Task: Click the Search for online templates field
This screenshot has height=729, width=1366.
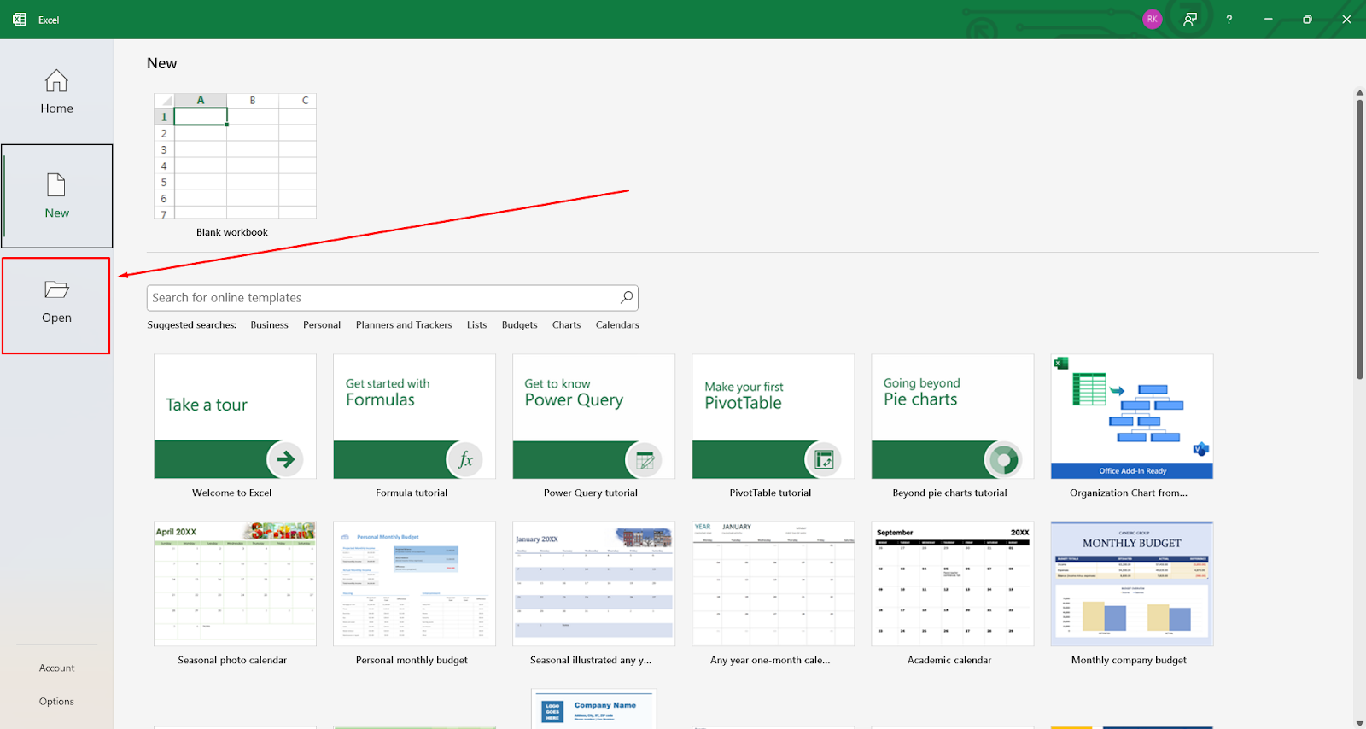Action: click(x=392, y=298)
